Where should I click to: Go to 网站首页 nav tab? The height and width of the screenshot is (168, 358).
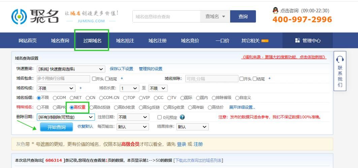[27, 41]
